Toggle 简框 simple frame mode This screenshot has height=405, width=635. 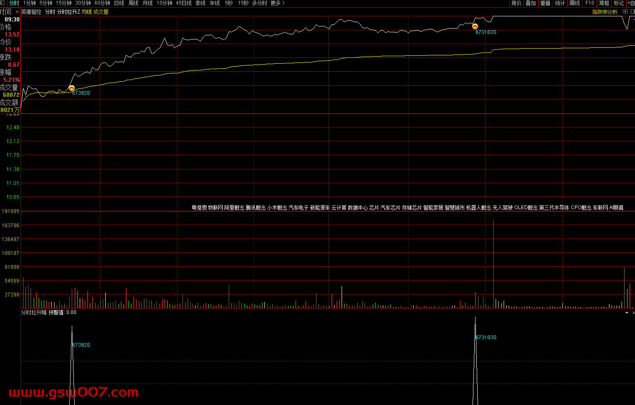click(604, 3)
